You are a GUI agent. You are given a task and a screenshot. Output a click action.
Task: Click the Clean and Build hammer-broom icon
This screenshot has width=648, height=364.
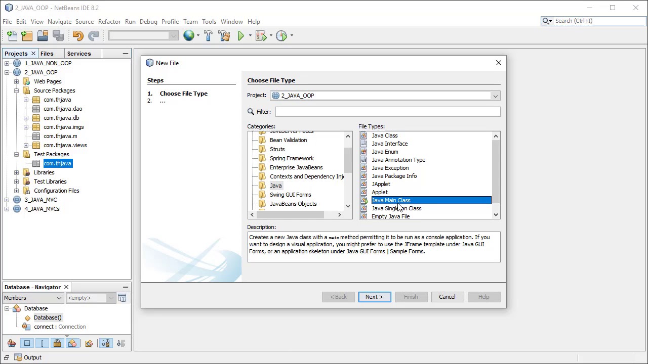tap(224, 35)
